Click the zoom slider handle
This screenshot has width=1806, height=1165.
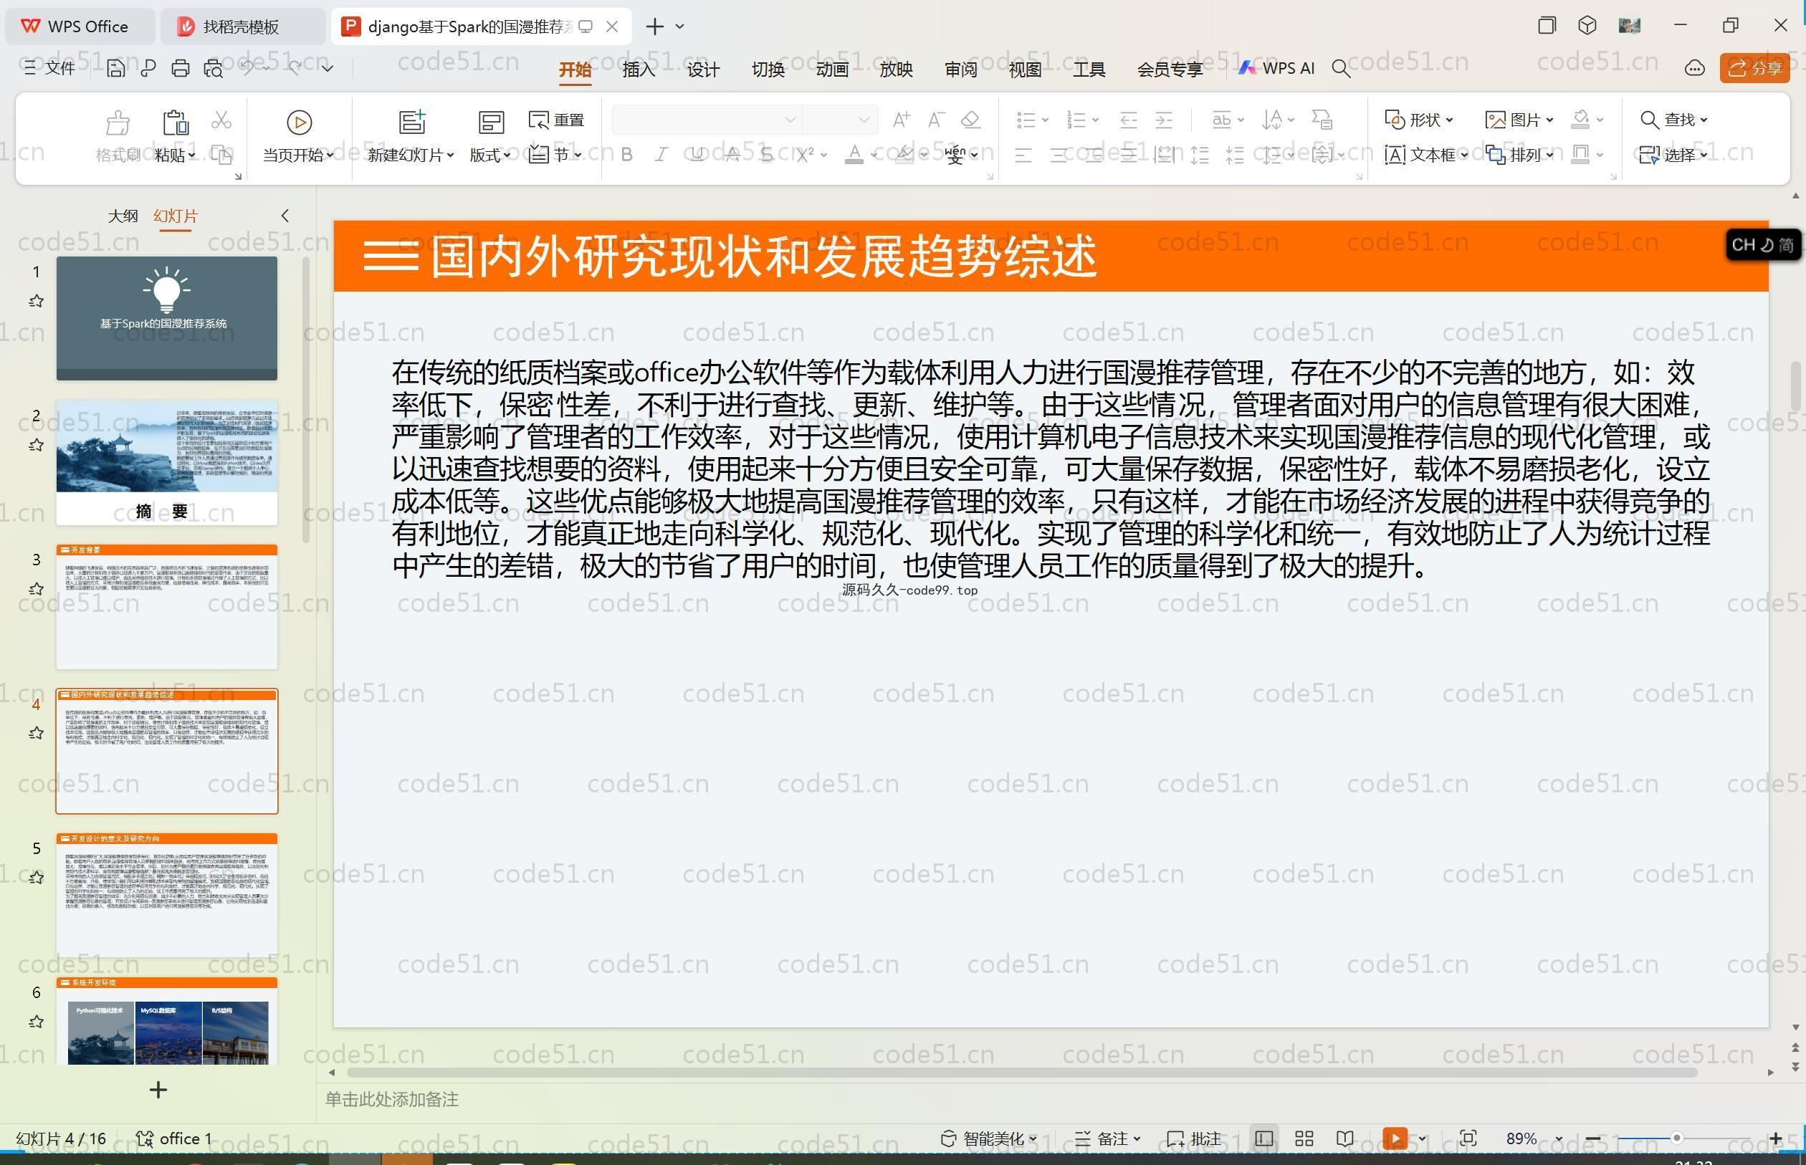coord(1676,1138)
